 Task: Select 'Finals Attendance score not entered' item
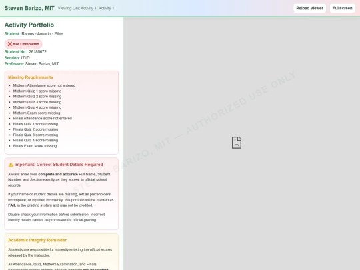point(43,119)
